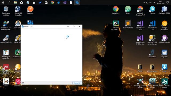The image size is (171, 96).
Task: Select the JetBrains PyCharm desktop shortcut
Action: (116, 26)
